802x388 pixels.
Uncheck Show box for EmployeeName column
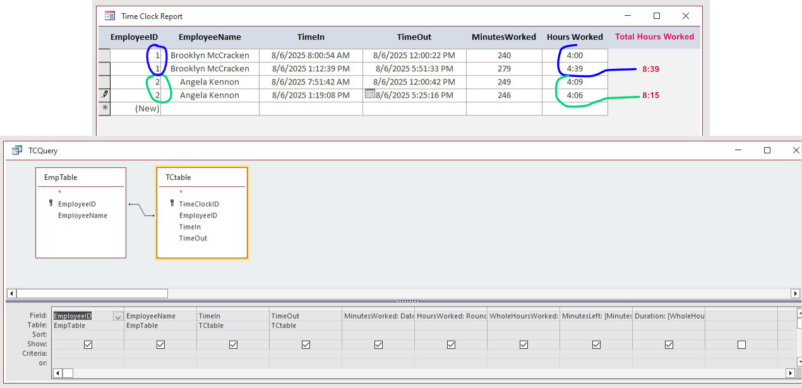coord(160,344)
